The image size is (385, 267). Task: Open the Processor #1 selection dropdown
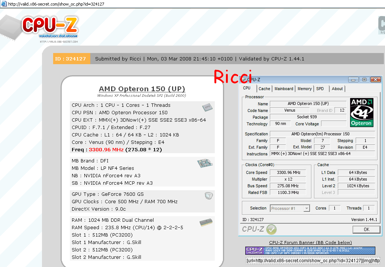307,208
